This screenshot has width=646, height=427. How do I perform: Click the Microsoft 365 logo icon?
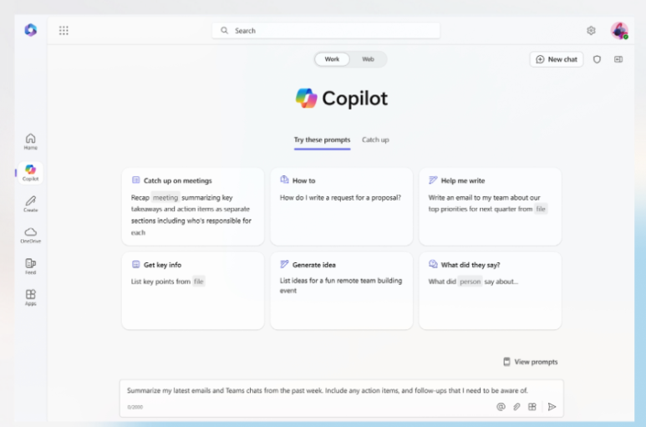tap(30, 30)
